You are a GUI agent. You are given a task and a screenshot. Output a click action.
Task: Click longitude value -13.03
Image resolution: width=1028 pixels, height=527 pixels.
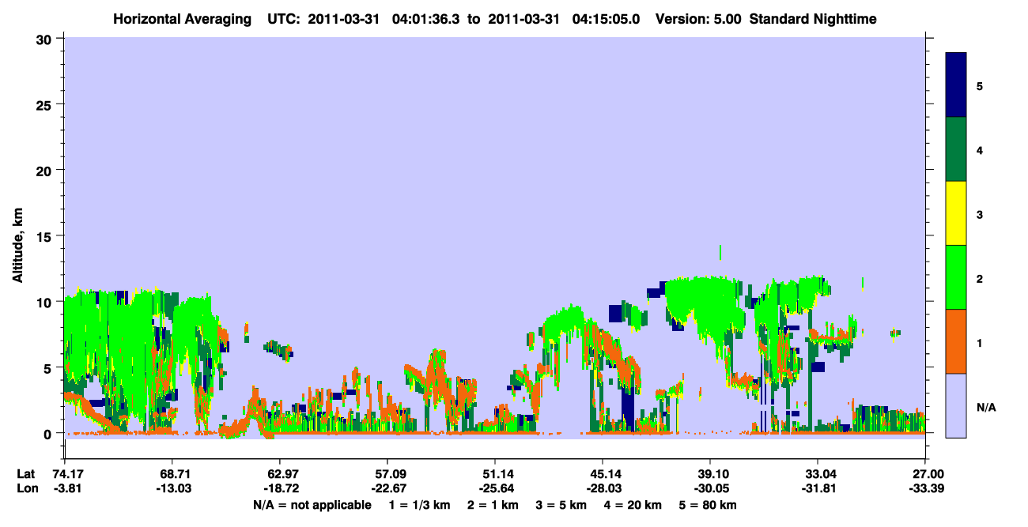[172, 488]
